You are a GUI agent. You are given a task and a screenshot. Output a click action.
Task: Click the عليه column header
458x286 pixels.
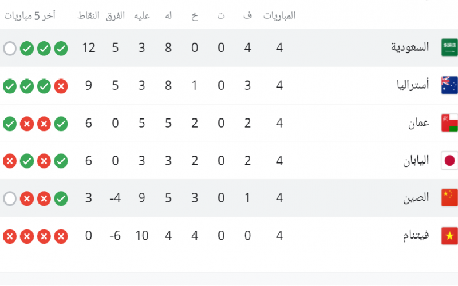(141, 16)
